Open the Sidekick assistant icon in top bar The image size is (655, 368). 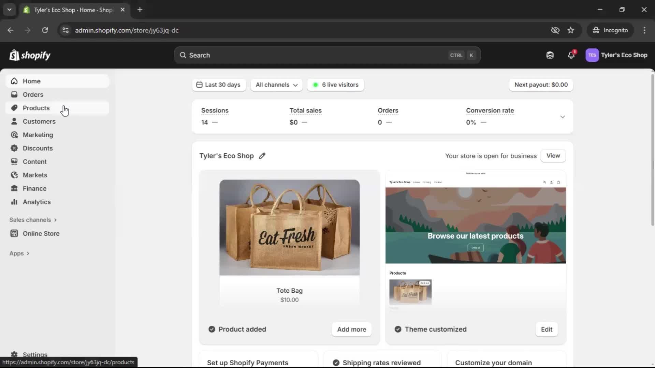coord(550,55)
